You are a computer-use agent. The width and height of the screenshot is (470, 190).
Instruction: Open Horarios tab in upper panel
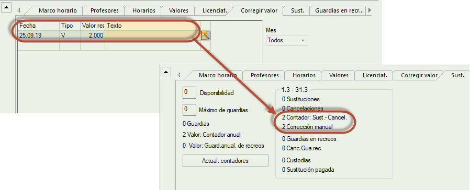(x=144, y=10)
